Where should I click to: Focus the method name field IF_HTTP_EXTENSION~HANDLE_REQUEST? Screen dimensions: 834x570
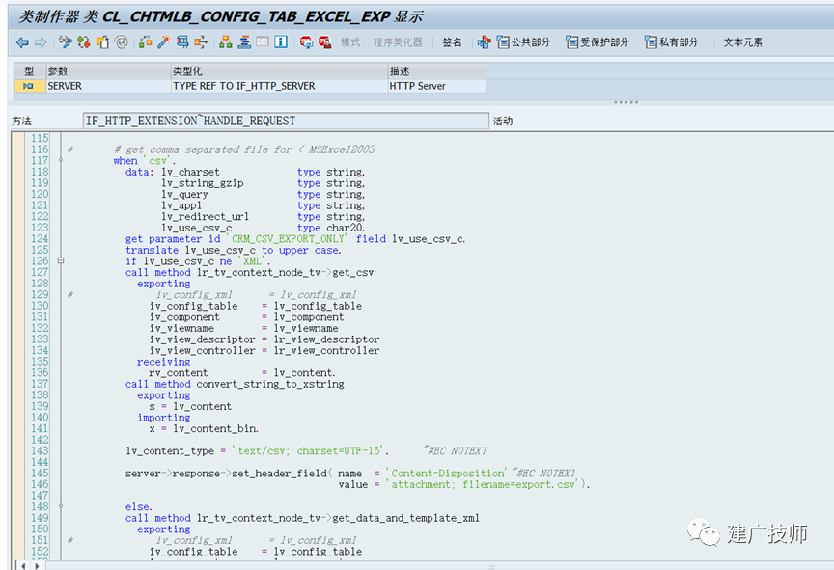click(x=286, y=122)
